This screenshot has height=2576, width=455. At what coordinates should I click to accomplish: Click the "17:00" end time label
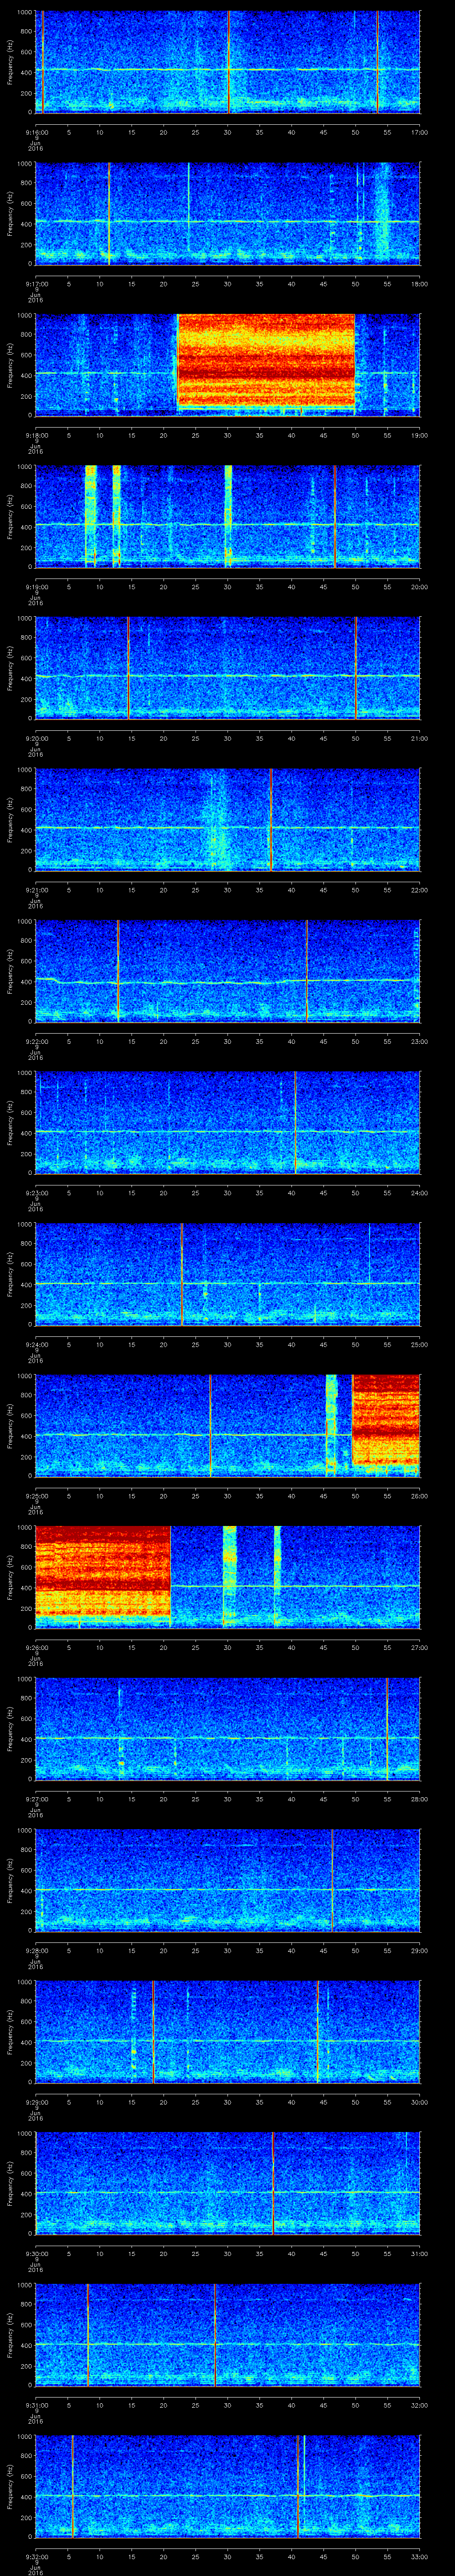point(419,132)
